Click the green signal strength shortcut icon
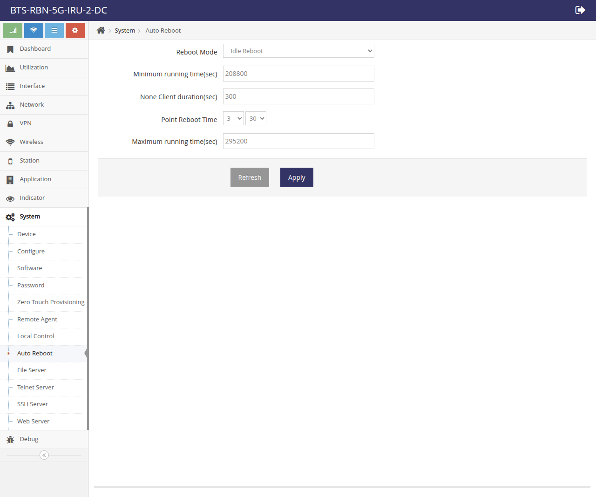Viewport: 596px width, 497px height. click(13, 30)
